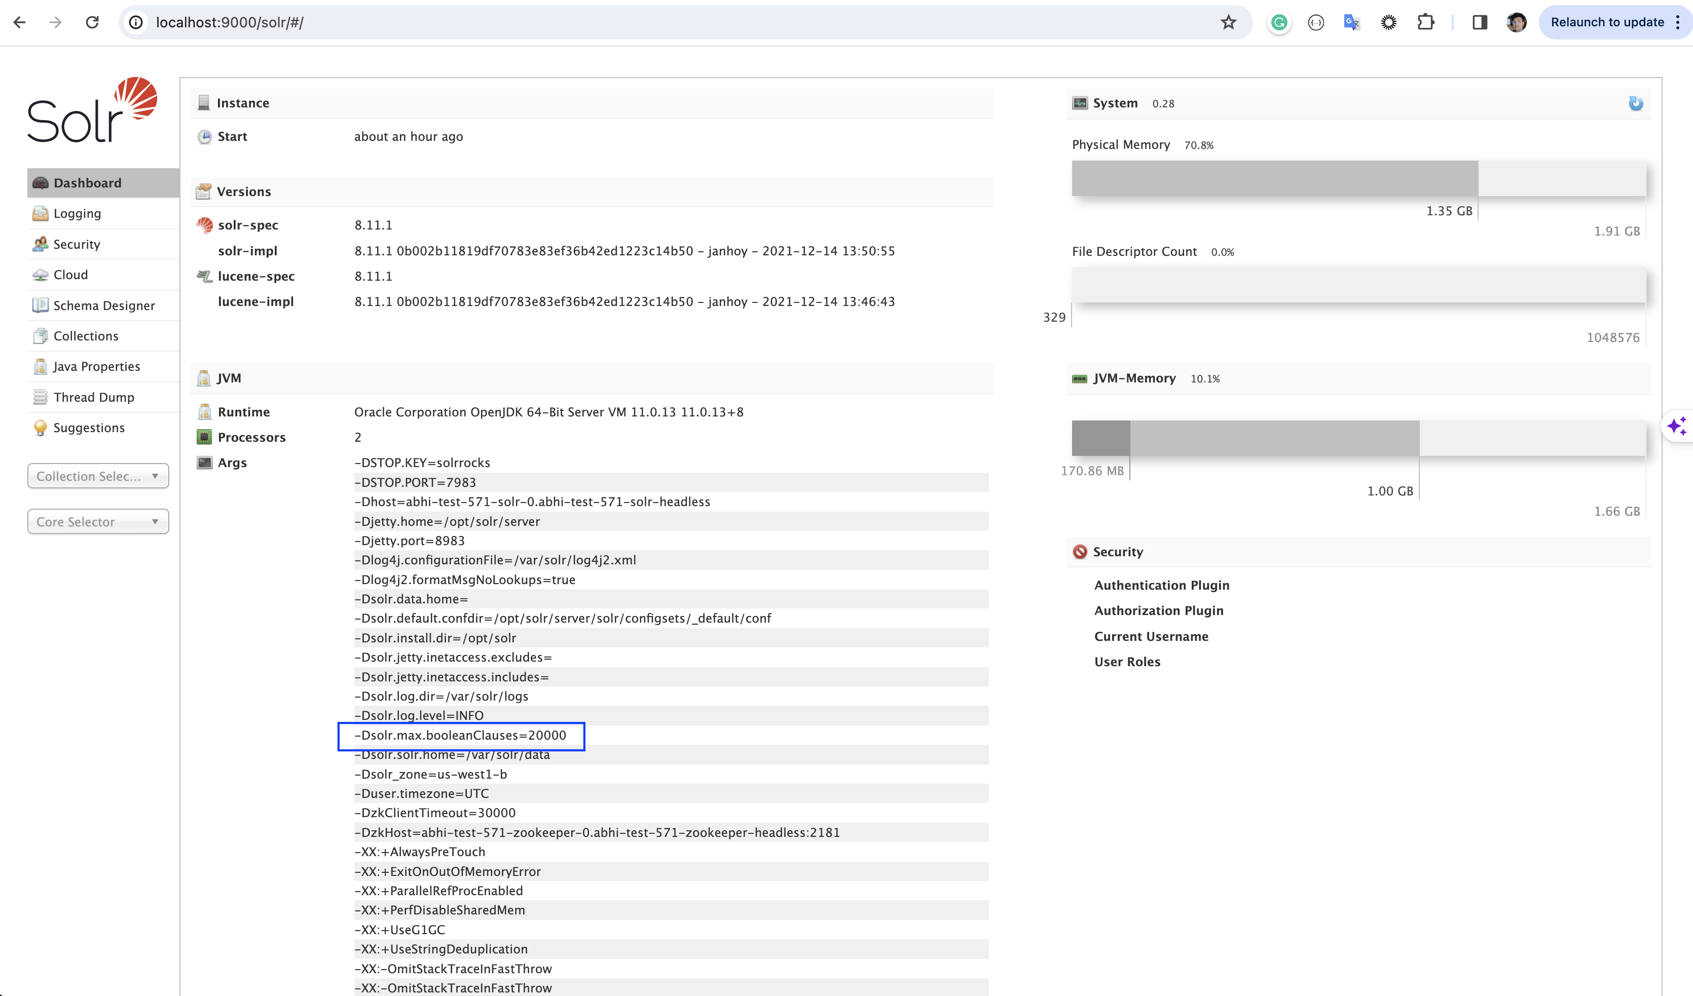Image resolution: width=1693 pixels, height=996 pixels.
Task: Click the Suggestions lightbulb icon
Action: point(41,428)
